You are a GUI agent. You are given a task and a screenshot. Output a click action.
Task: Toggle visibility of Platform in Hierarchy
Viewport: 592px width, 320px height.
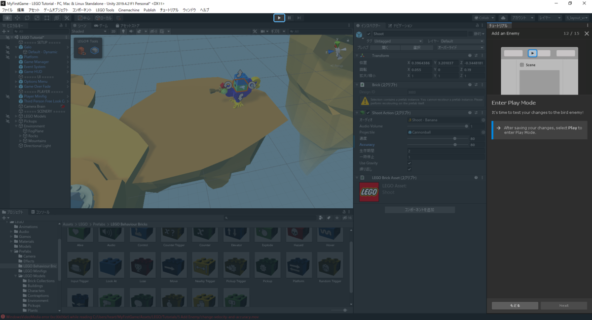(8, 57)
